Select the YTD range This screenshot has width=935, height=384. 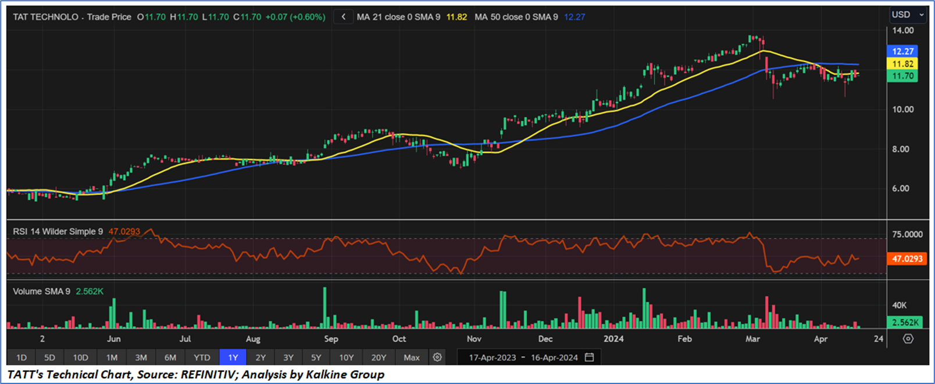point(202,357)
